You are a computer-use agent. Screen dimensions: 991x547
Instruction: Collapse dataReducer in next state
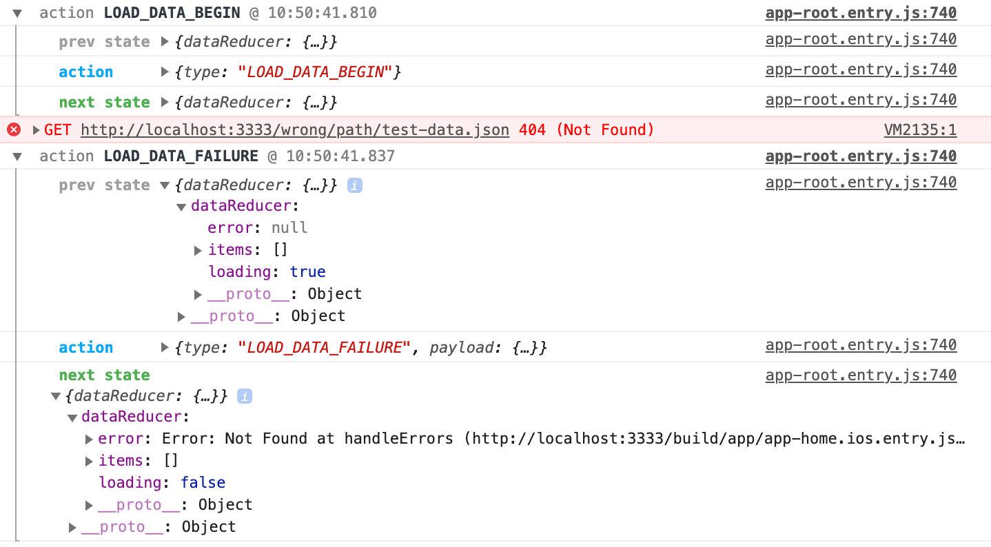point(72,417)
